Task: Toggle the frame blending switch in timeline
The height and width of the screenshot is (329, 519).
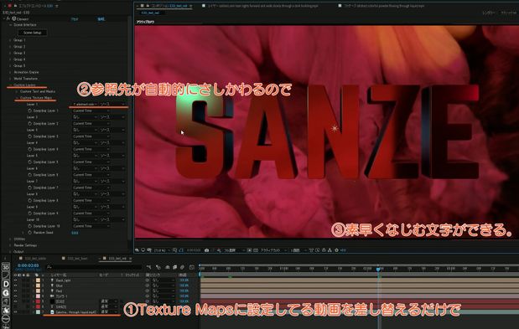Action: click(174, 267)
